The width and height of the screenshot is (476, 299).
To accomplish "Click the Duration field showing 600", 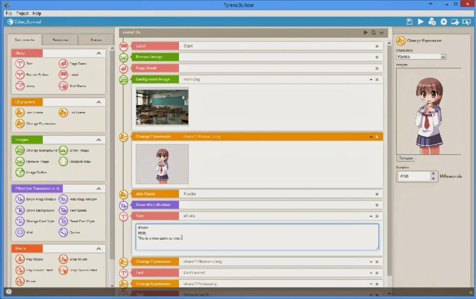I will [414, 176].
